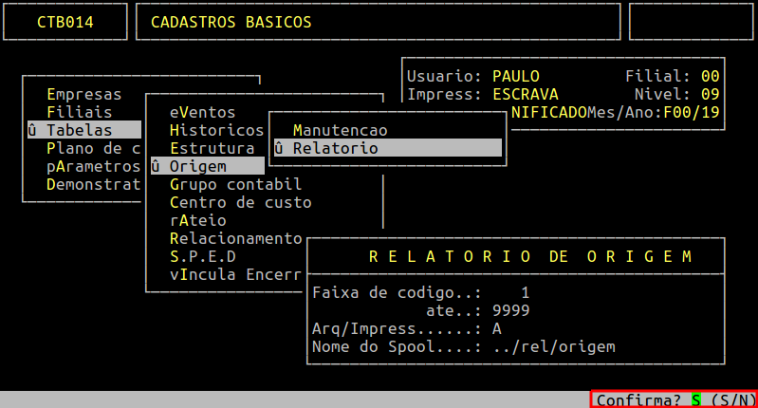Open Historicos in the submenu
The width and height of the screenshot is (758, 408).
pyautogui.click(x=216, y=130)
